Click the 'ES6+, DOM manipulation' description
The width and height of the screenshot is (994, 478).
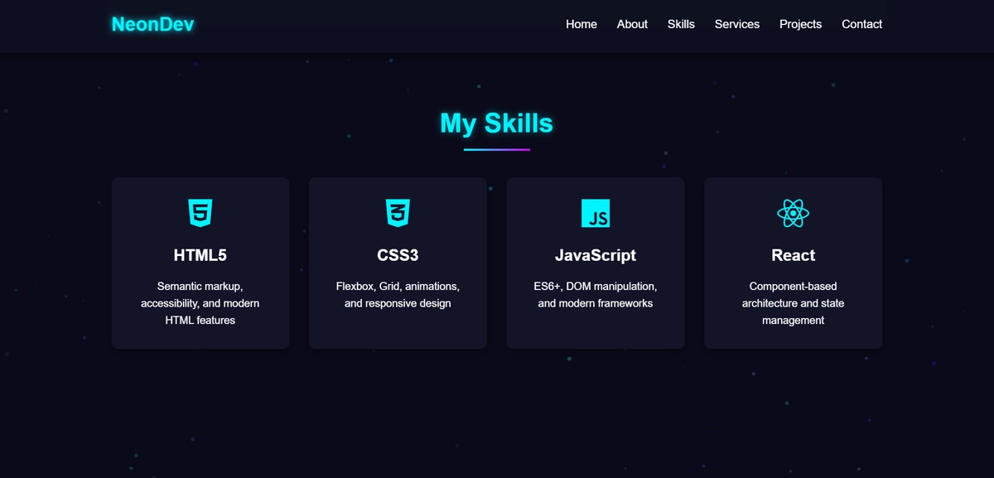[x=596, y=295]
